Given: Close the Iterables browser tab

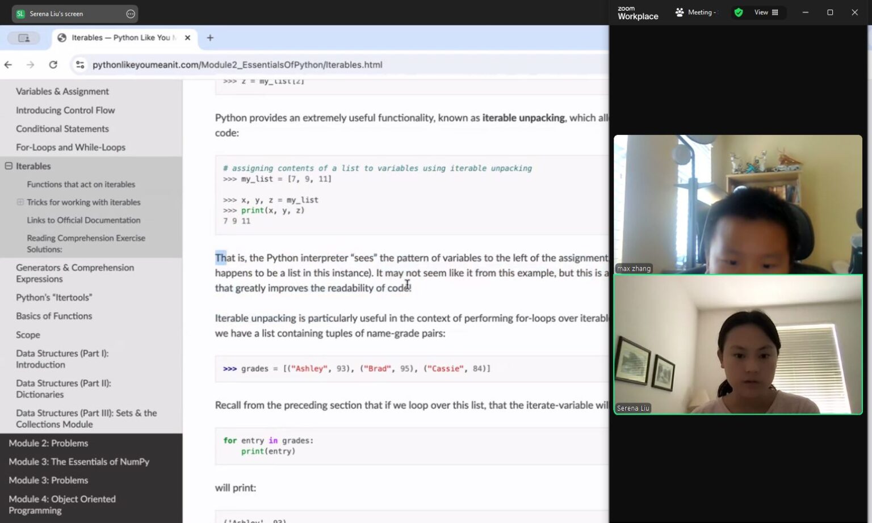Looking at the screenshot, I should pyautogui.click(x=187, y=38).
